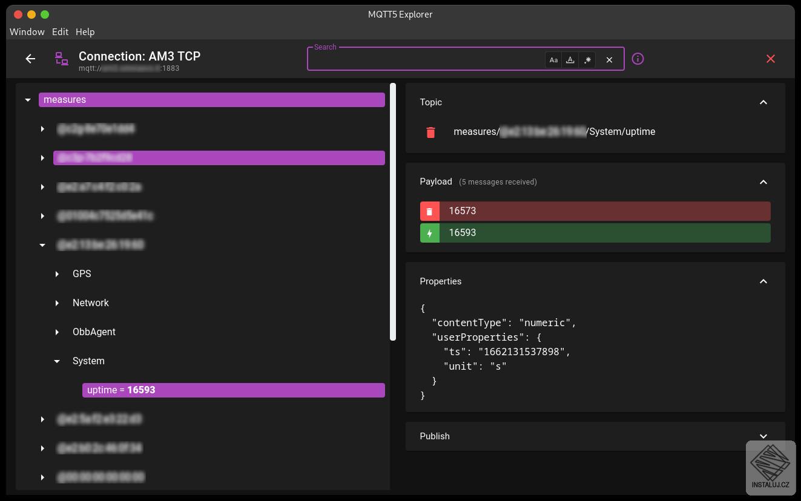
Task: Delete the 16573 message via its trash icon
Action: 430,211
